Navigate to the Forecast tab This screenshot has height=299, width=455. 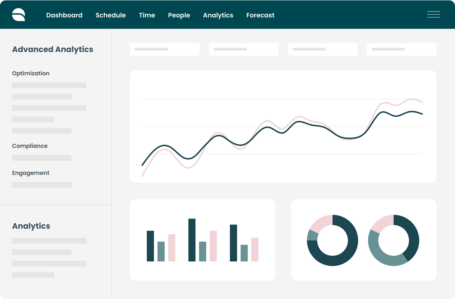point(260,15)
